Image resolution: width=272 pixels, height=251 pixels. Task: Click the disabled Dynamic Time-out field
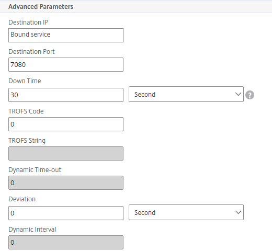click(66, 182)
